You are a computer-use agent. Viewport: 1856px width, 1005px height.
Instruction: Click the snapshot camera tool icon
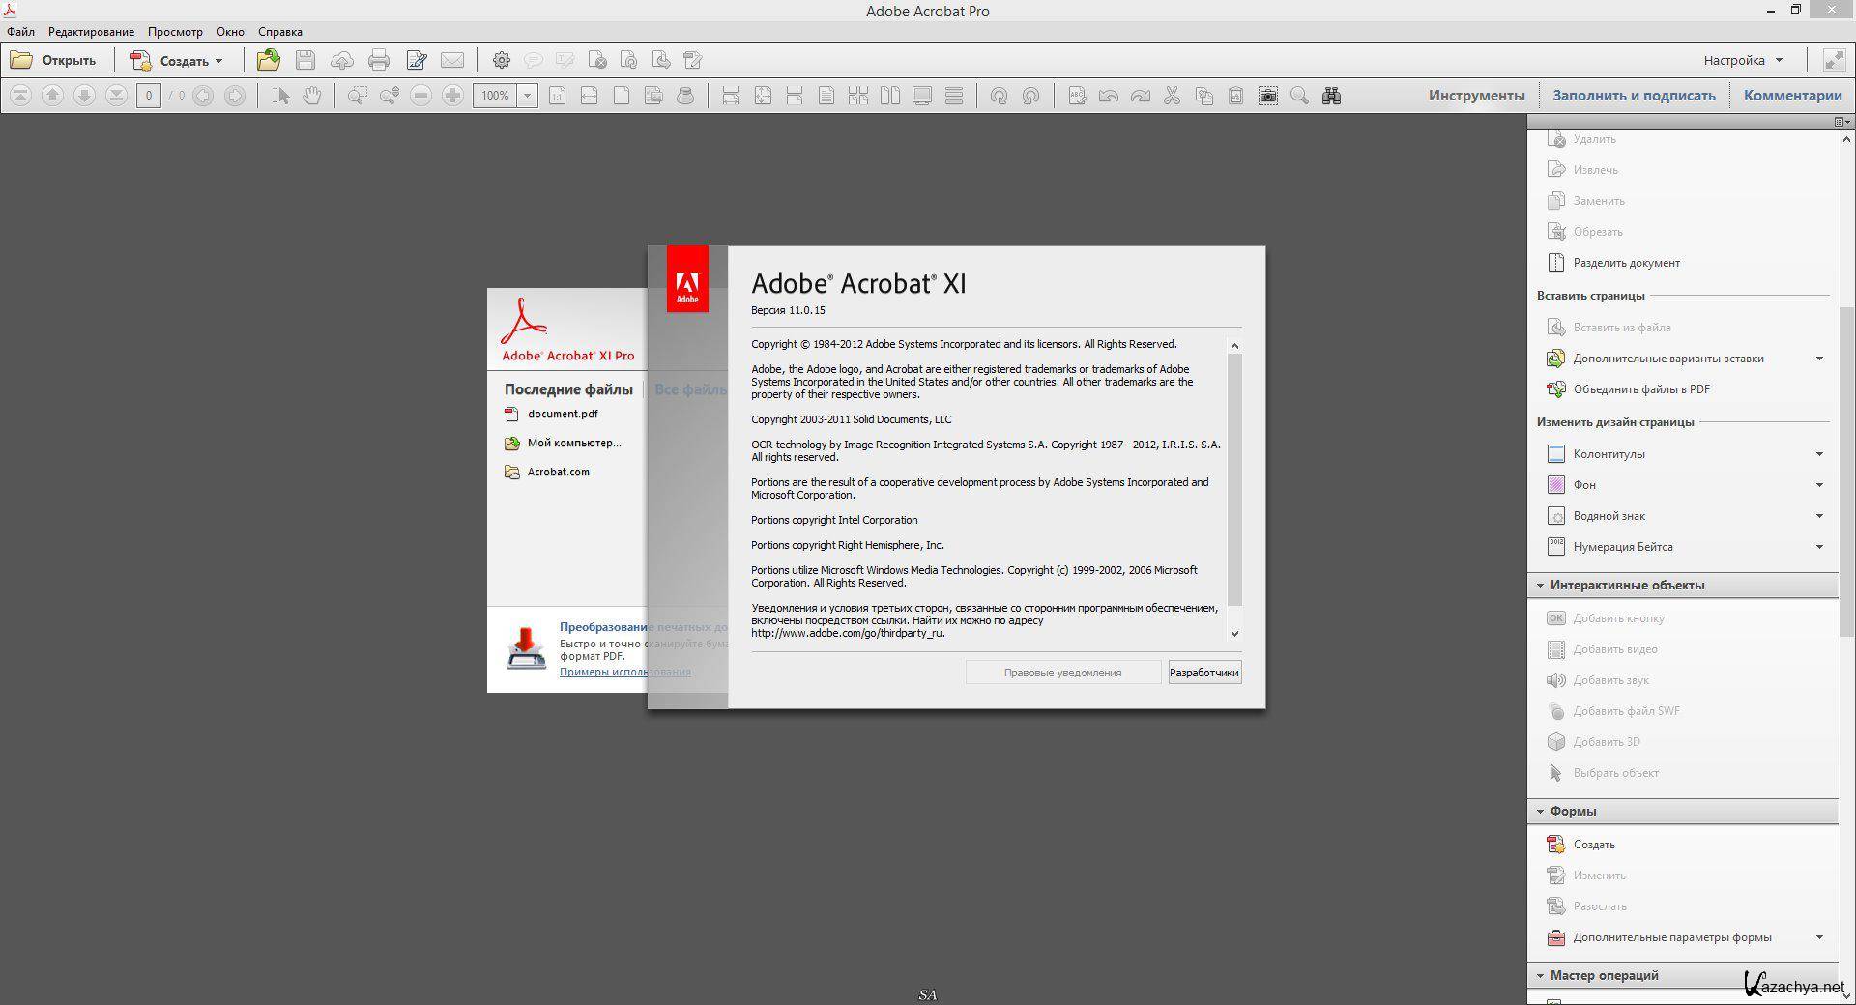[x=1267, y=96]
